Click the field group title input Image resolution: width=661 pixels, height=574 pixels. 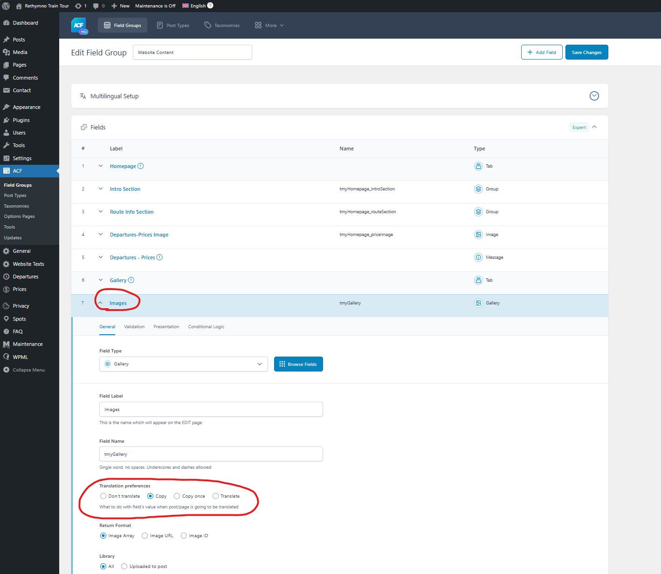click(x=193, y=52)
